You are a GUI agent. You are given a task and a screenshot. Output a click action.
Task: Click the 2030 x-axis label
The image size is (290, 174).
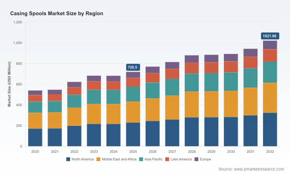pos(231,152)
